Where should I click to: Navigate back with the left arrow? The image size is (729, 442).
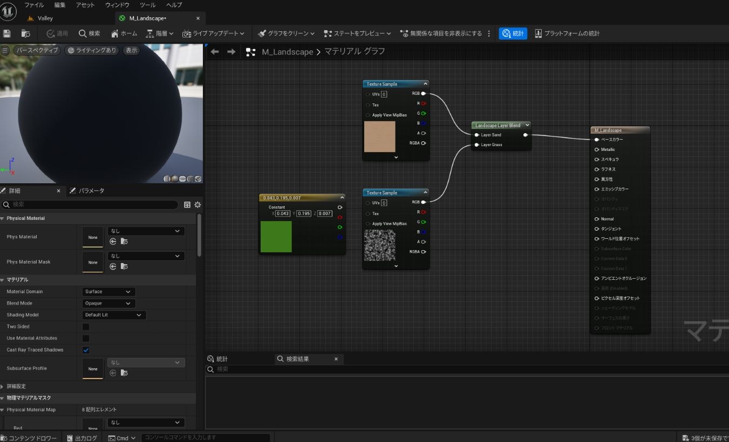point(215,52)
